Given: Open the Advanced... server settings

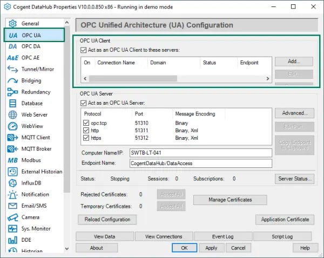Looking at the screenshot, I should coord(295,113).
